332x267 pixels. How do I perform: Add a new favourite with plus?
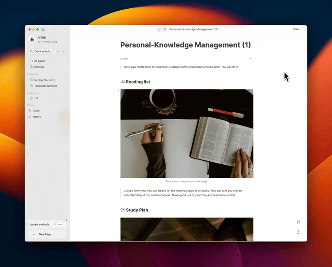[x=66, y=74]
